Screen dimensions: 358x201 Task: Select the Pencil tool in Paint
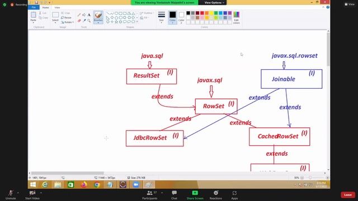click(x=79, y=15)
